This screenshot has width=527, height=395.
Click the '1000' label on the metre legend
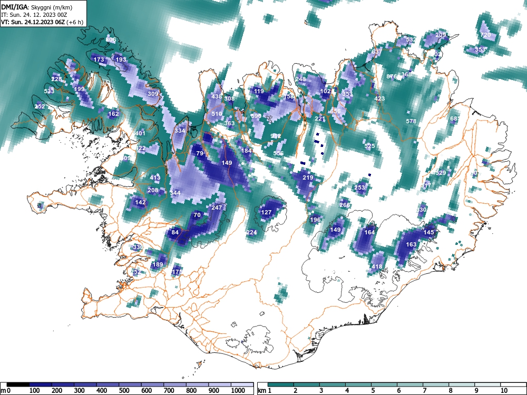coord(238,391)
